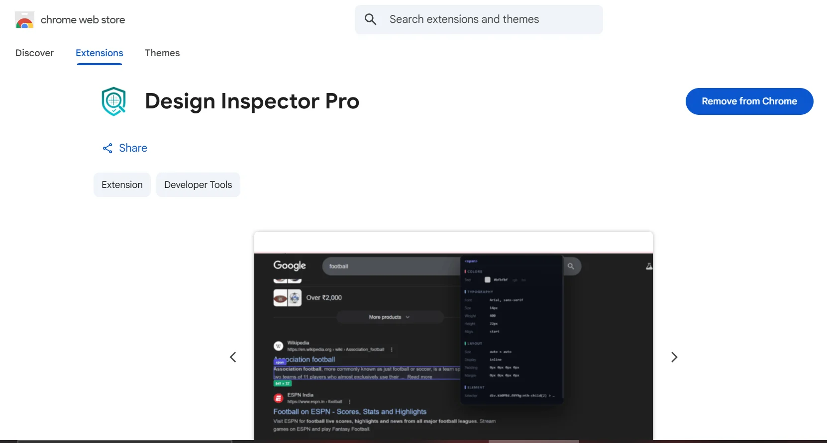Image resolution: width=827 pixels, height=443 pixels.
Task: Open the Discover tab
Action: (x=34, y=53)
